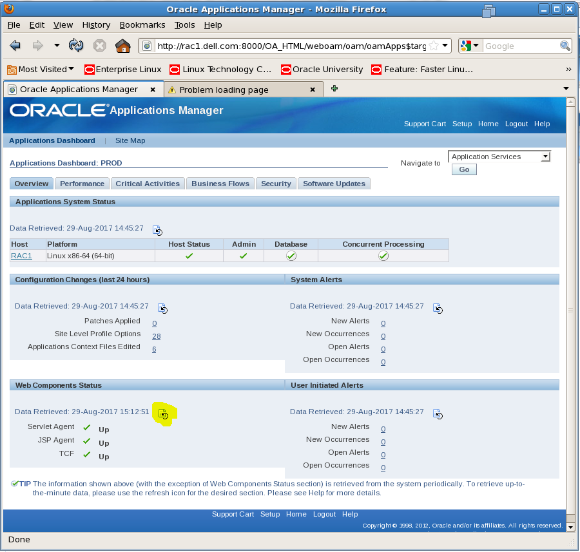Refresh User Initiated Alerts data
This screenshot has width=580, height=552.
coord(438,414)
